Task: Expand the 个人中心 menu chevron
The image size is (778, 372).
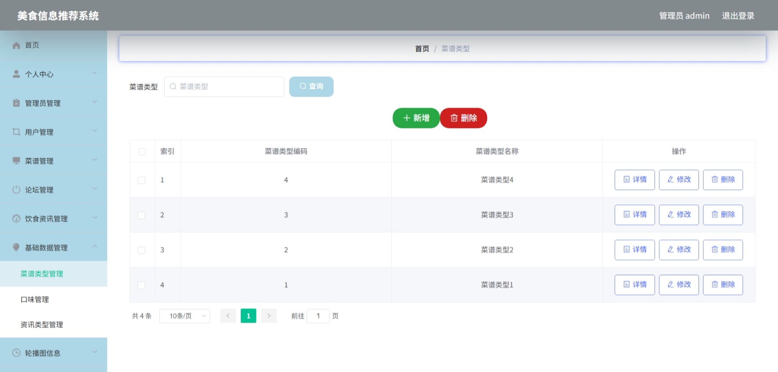Action: (94, 73)
